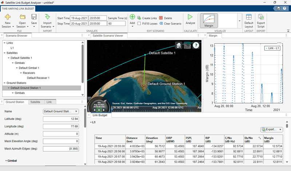Click the Open Session folder icon
The width and height of the screenshot is (291, 171).
[x=23, y=17]
